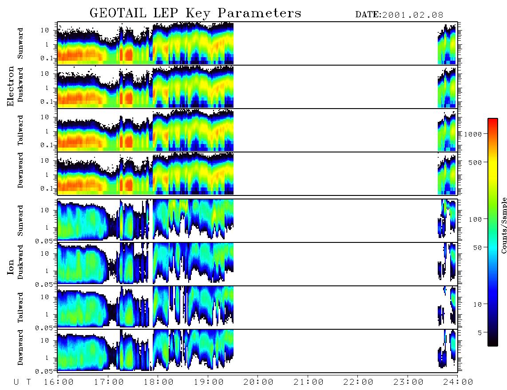
Task: Select the Electron Dawnward spectrogram panel
Action: pos(257,174)
